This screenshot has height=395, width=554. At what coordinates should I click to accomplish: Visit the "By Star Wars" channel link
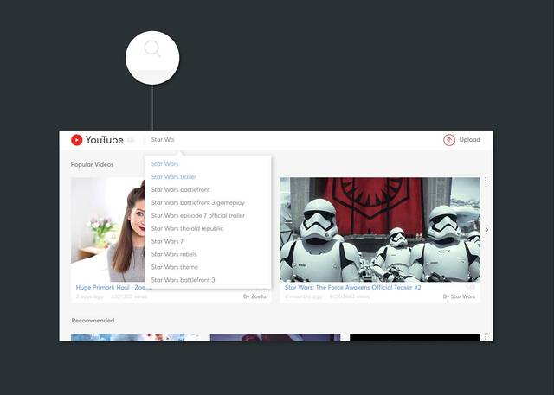459,296
